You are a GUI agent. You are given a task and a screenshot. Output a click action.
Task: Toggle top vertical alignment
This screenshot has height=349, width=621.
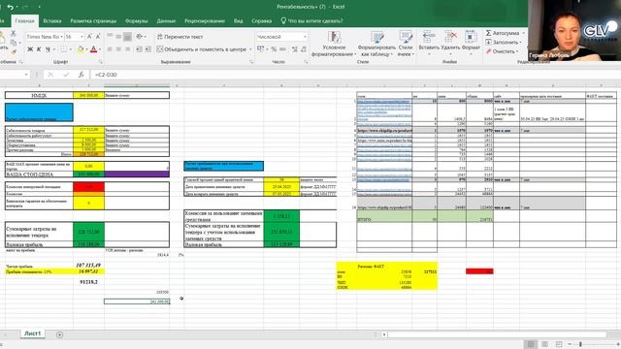(x=110, y=37)
